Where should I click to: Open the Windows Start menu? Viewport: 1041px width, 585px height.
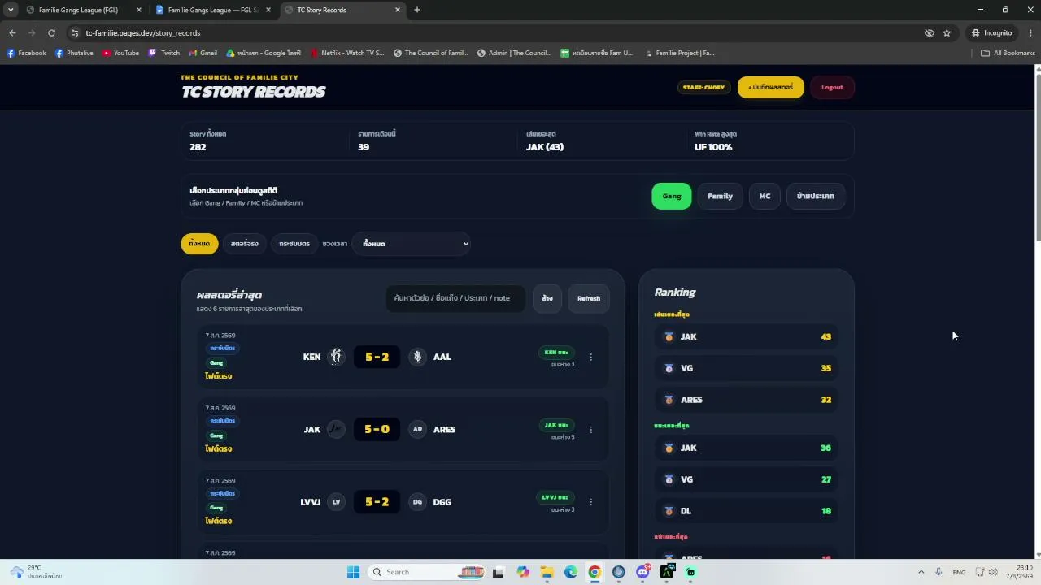[x=353, y=572]
